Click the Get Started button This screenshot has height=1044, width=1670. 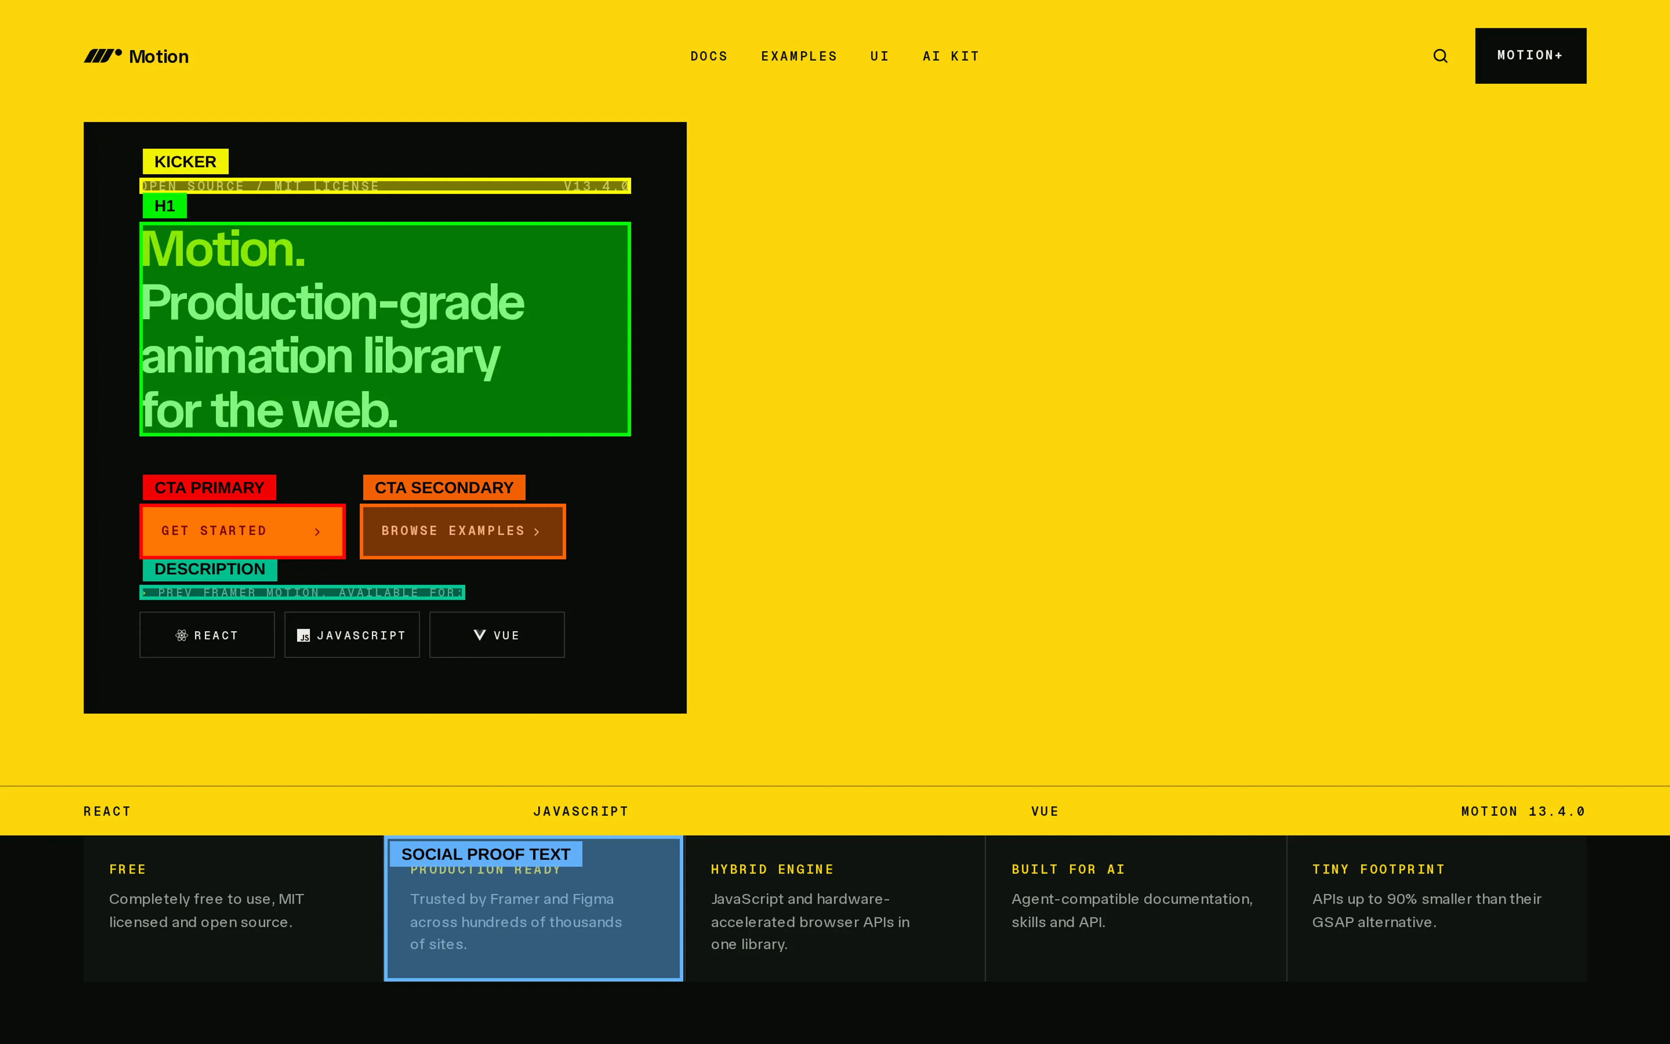[242, 531]
